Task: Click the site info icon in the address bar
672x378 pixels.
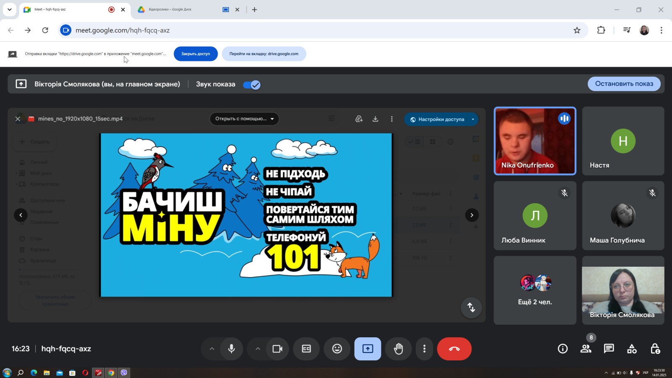Action: 66,30
